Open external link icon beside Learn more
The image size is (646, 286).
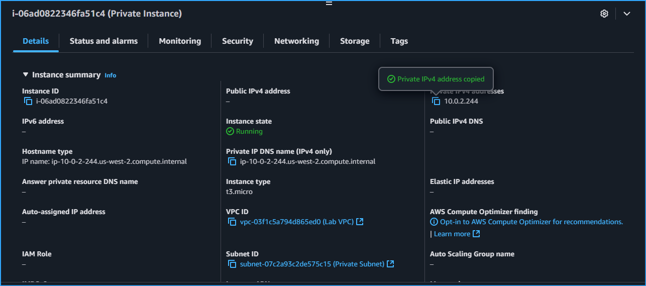[476, 234]
